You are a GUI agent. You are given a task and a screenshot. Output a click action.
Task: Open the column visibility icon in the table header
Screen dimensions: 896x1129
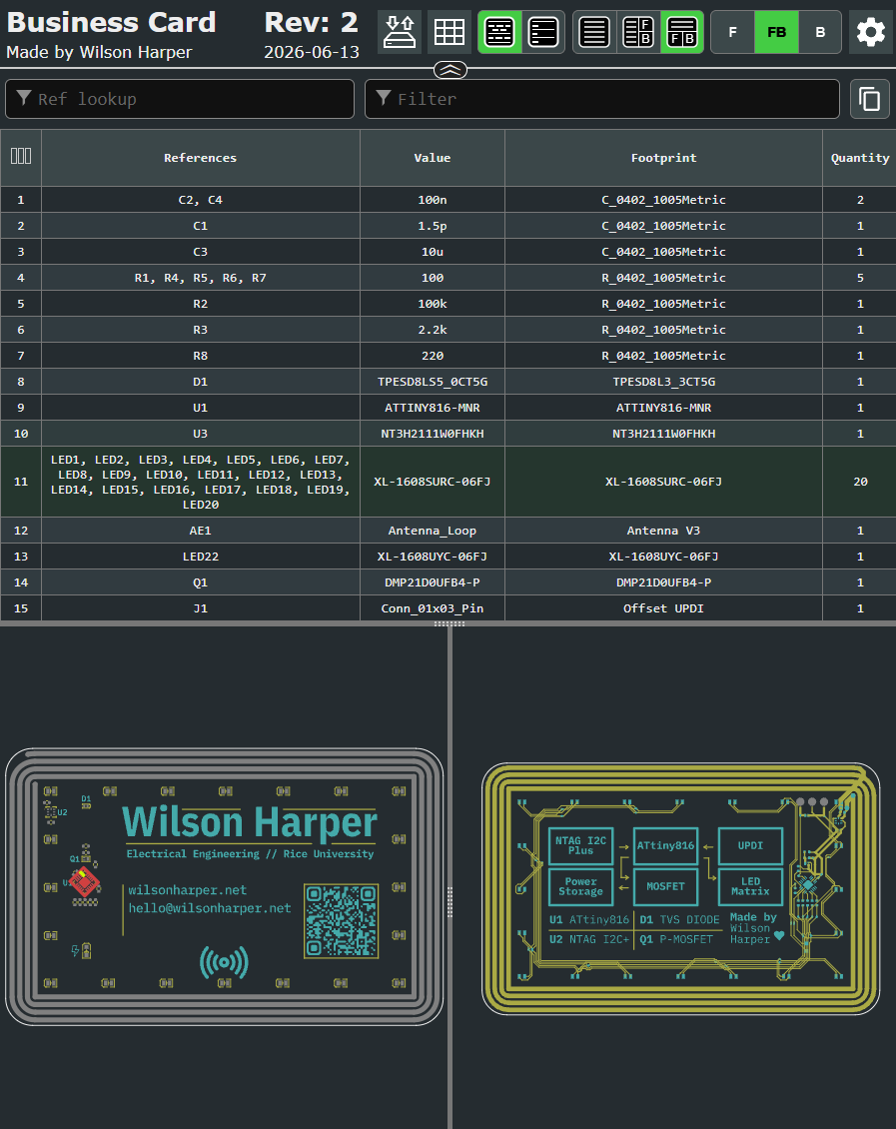(x=21, y=156)
